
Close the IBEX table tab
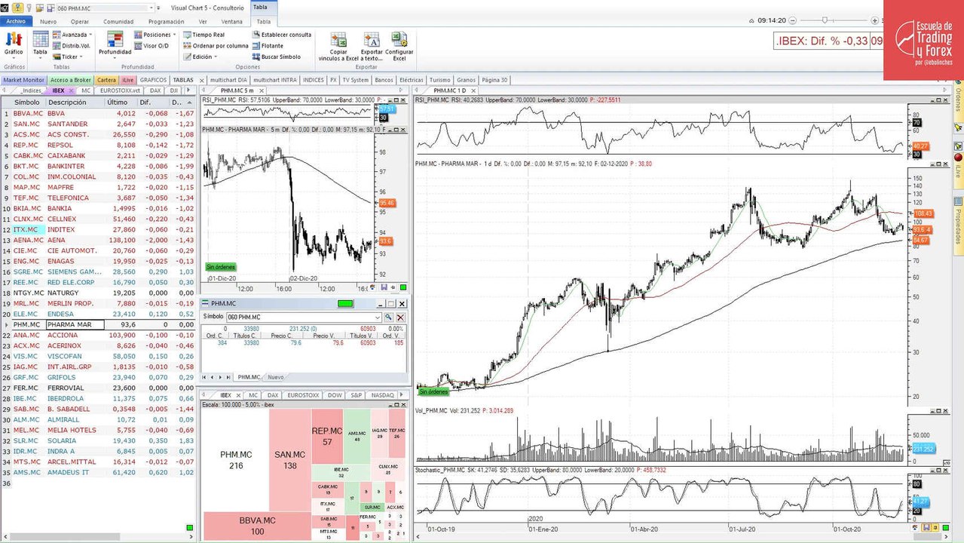click(72, 90)
